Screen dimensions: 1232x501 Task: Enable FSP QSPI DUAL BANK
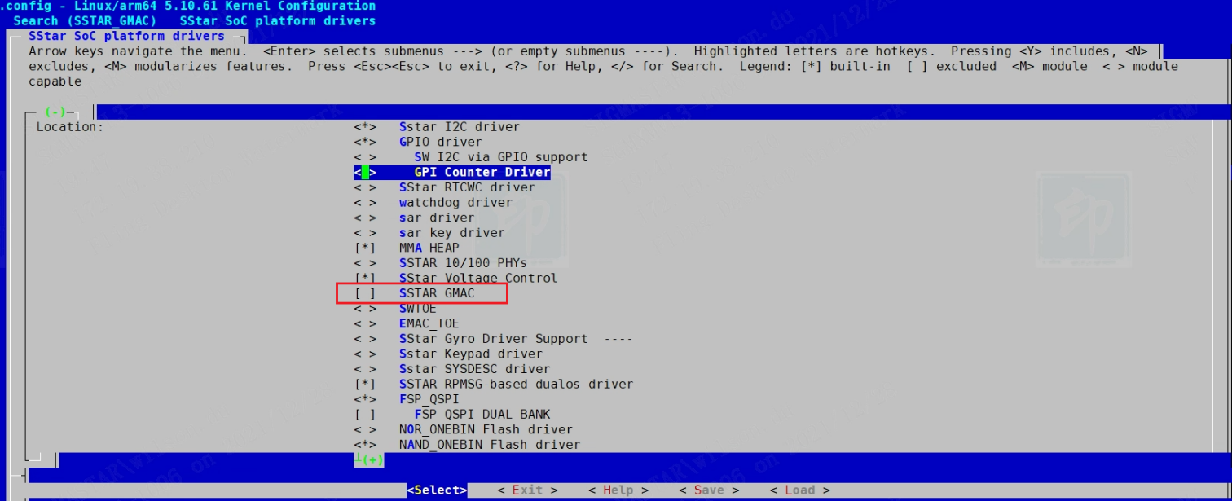[x=365, y=415]
